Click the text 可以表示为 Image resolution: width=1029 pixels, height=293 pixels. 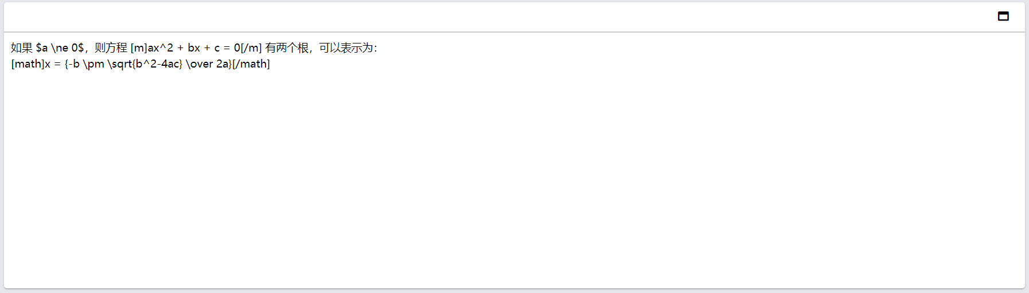tap(346, 48)
